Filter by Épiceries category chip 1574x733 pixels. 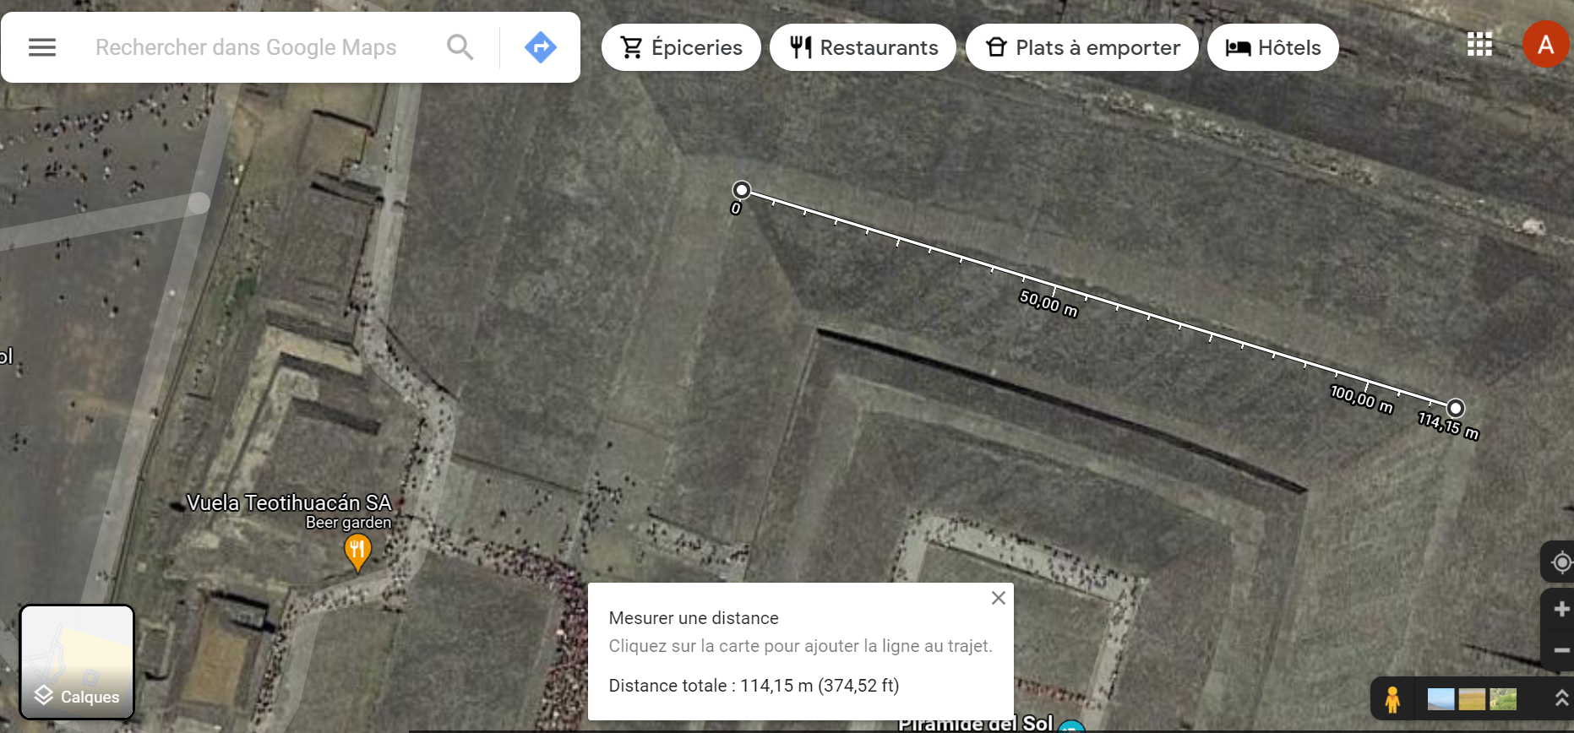coord(681,47)
